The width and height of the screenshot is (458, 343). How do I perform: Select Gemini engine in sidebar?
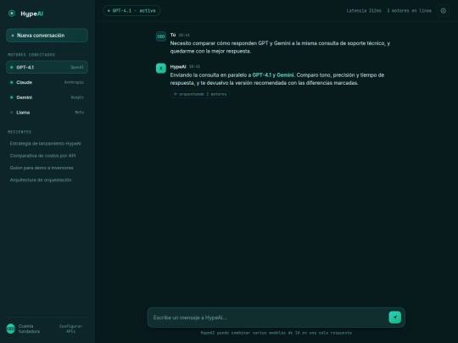47,97
